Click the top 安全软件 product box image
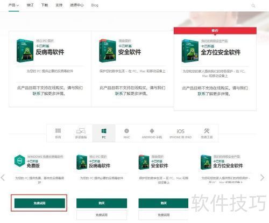 point(108,51)
